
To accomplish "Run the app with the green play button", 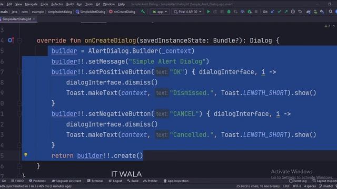I will [209, 12].
